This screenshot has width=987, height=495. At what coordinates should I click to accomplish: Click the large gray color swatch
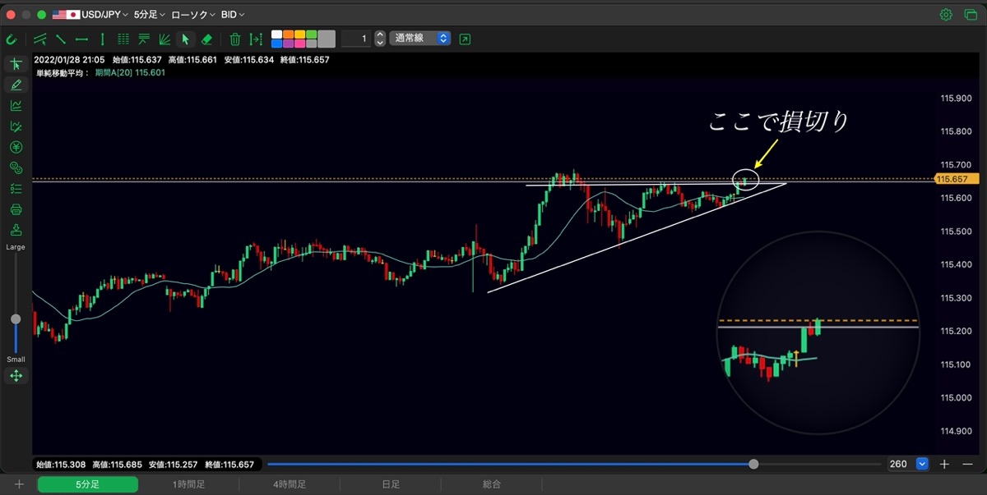tap(327, 39)
